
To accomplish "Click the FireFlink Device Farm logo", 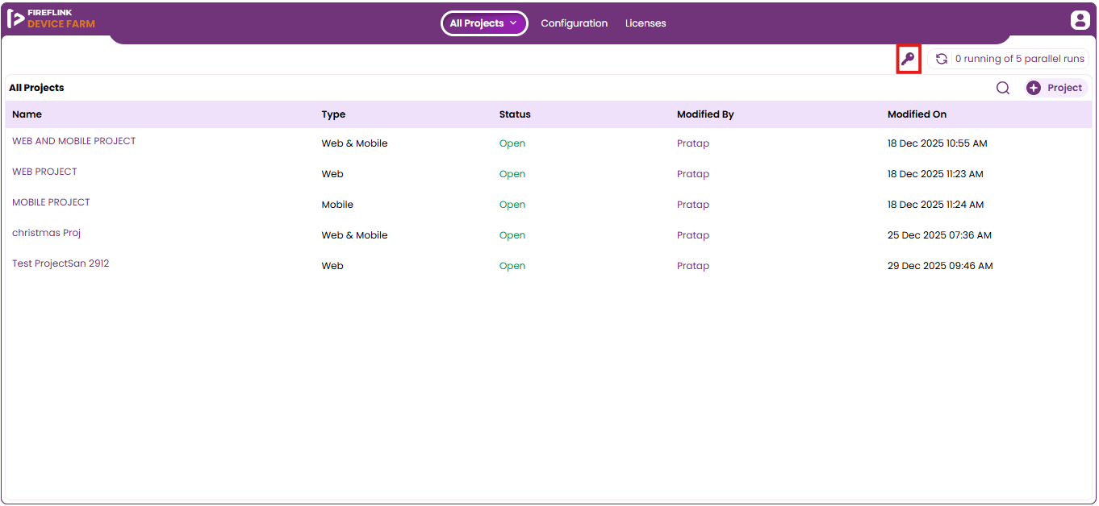I will coord(51,19).
